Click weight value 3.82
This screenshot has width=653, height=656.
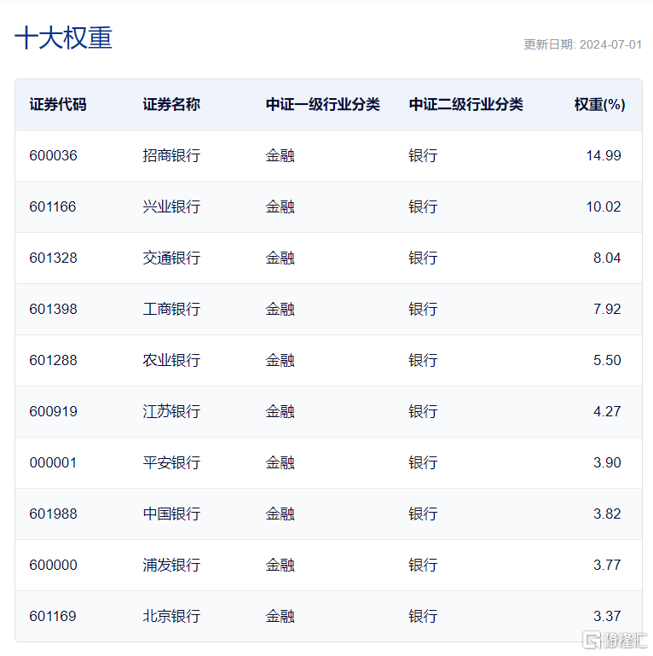607,514
